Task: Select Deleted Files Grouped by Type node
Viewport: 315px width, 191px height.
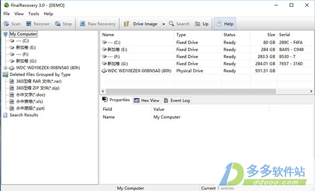Action: tap(40, 75)
